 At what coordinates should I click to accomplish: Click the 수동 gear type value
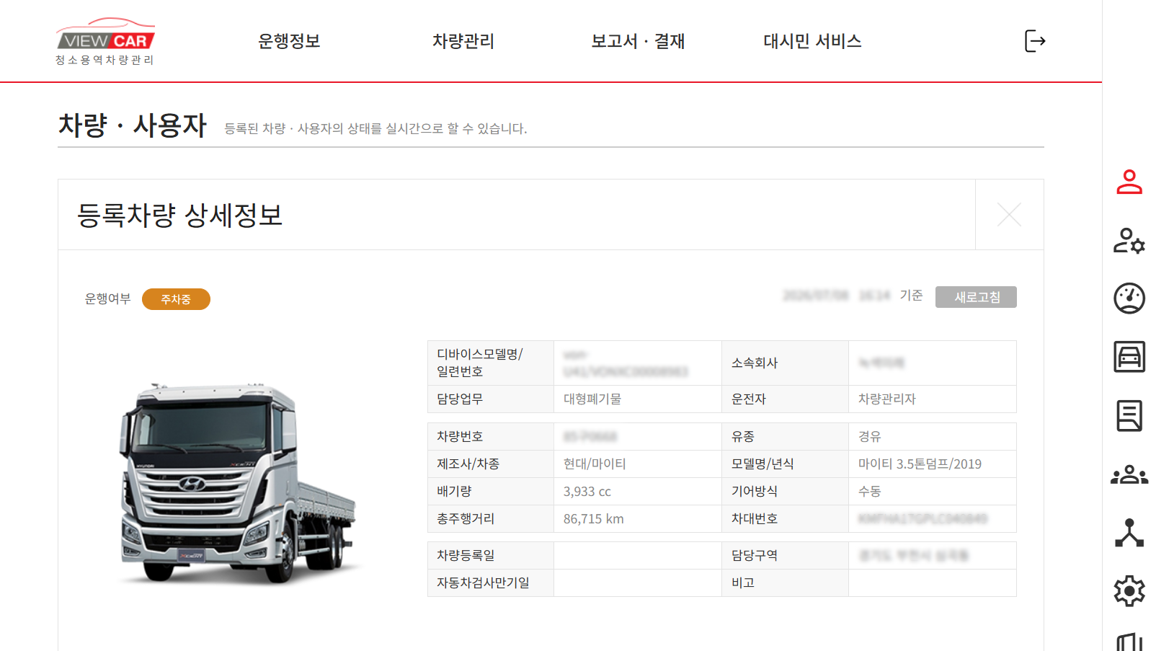(x=869, y=492)
